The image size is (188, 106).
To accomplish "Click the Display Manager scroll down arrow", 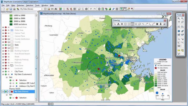I will 36,100.
